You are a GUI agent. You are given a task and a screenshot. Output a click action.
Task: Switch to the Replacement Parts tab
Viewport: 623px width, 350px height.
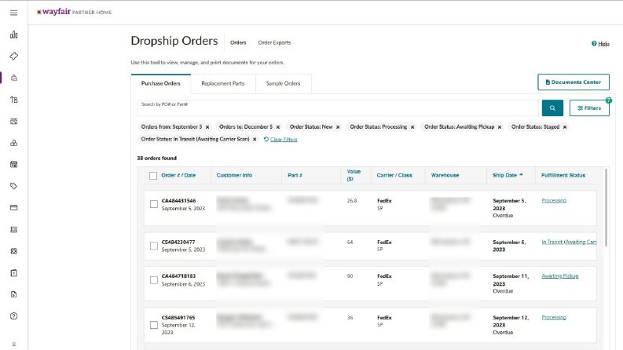point(223,83)
